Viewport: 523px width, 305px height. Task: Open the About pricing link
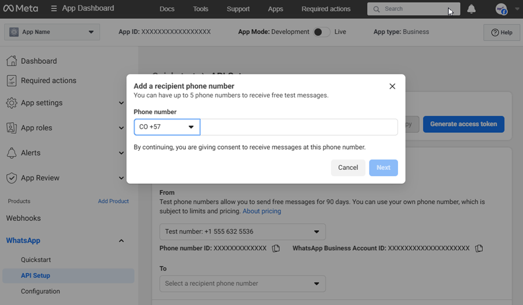(262, 211)
